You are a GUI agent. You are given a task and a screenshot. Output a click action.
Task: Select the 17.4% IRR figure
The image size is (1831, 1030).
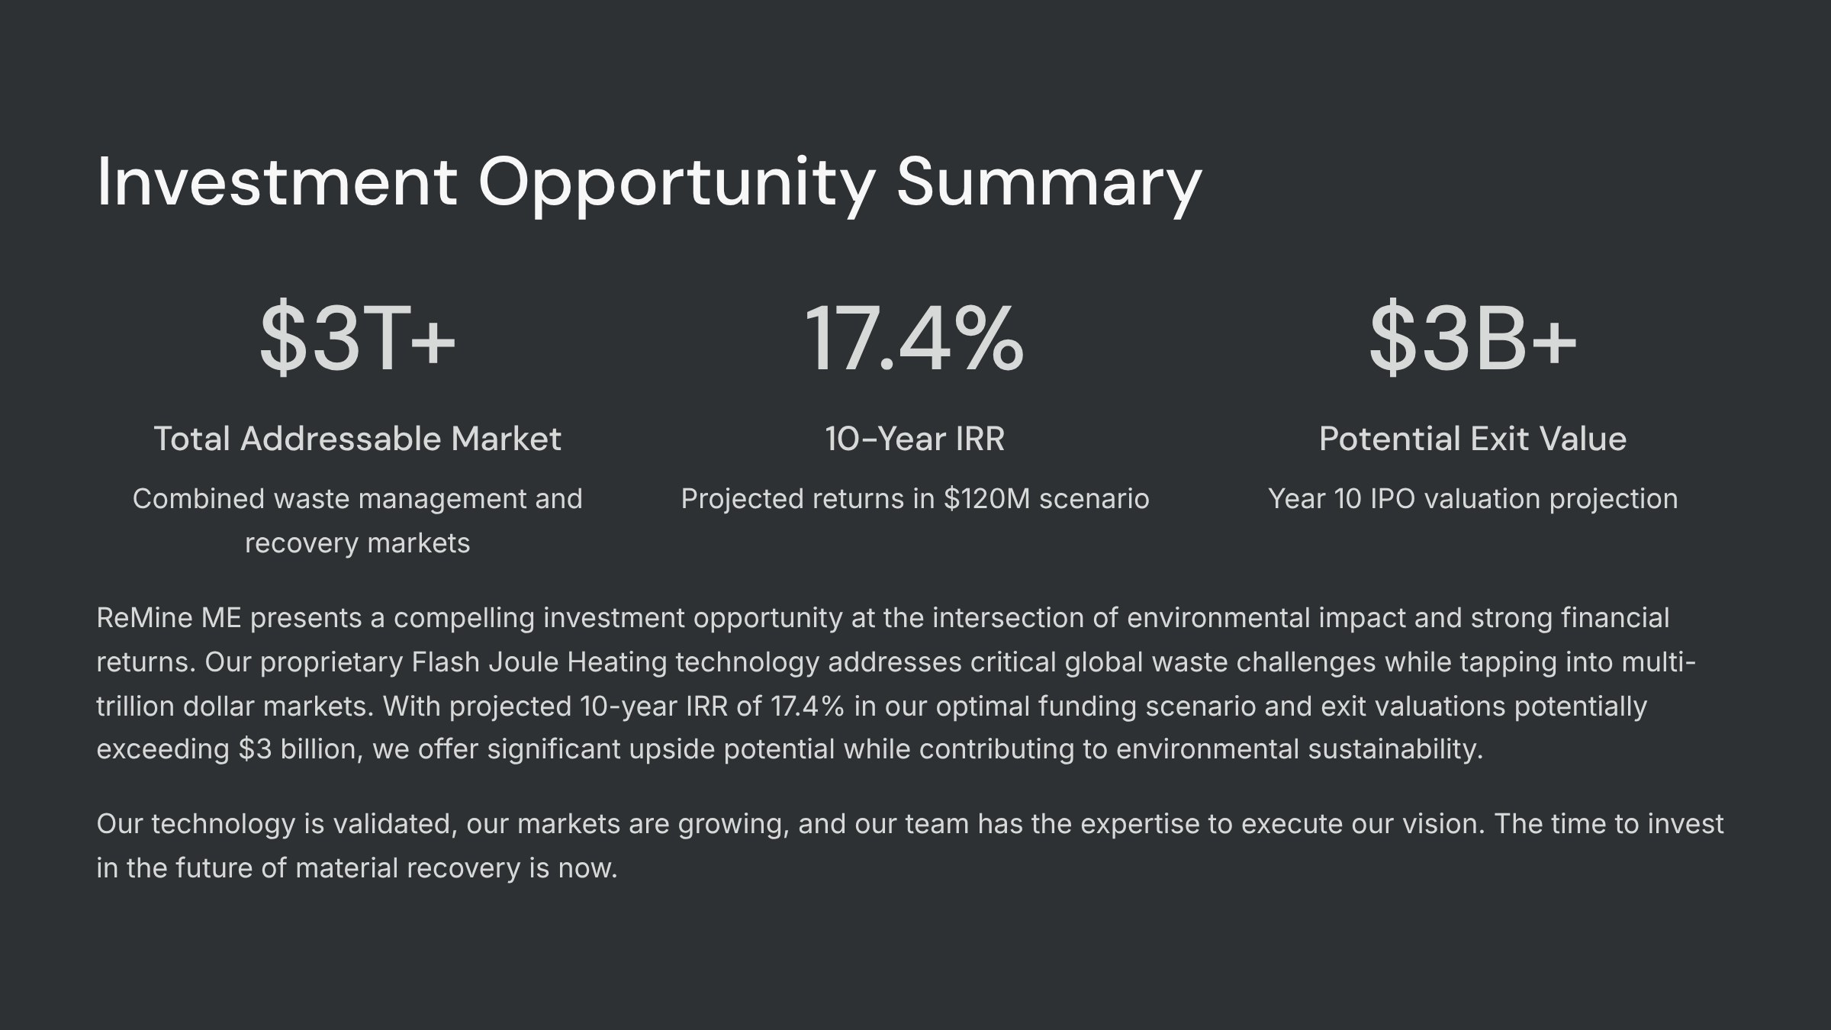tap(914, 337)
